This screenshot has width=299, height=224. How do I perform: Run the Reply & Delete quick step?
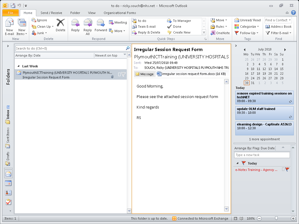(x=146, y=32)
